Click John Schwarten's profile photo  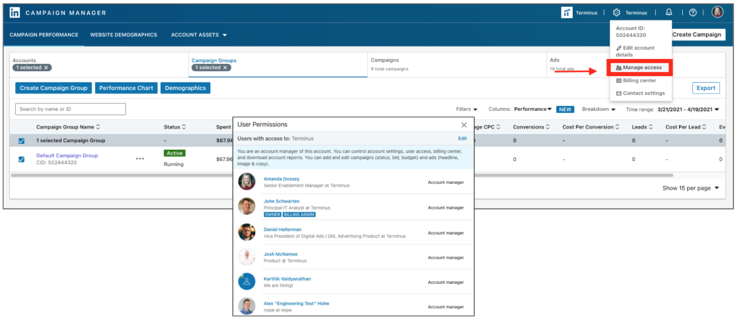(247, 206)
